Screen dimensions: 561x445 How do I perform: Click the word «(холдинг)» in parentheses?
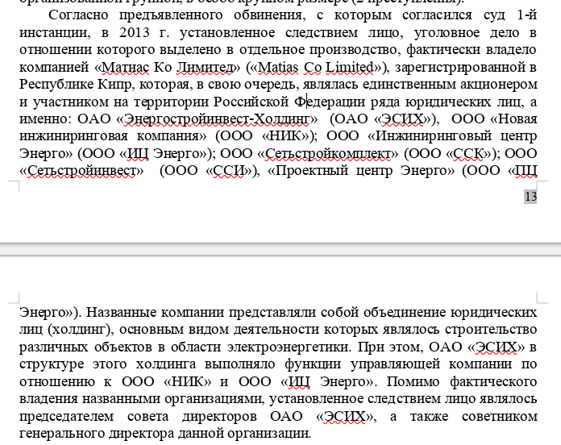tap(81, 330)
